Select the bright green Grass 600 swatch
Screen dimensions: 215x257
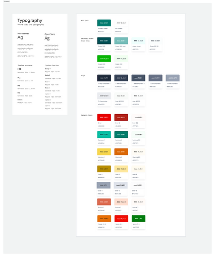[x=104, y=59]
